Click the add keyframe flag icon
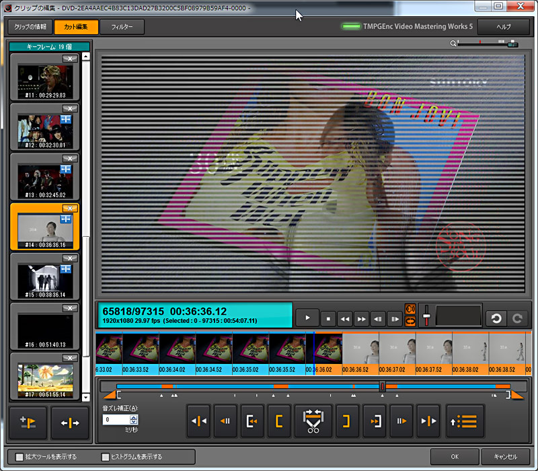Image resolution: width=538 pixels, height=471 pixels. click(x=28, y=423)
